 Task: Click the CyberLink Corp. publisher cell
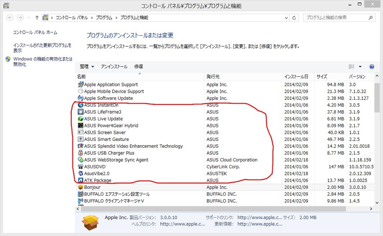[x=223, y=166]
